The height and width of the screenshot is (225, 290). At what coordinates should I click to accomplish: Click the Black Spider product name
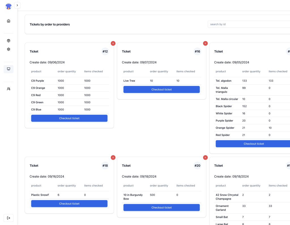click(224, 106)
